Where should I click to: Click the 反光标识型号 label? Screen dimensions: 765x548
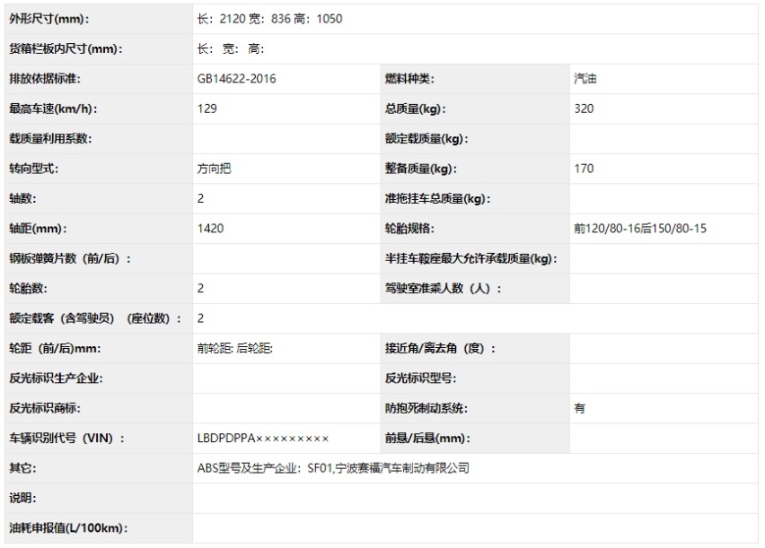point(420,378)
